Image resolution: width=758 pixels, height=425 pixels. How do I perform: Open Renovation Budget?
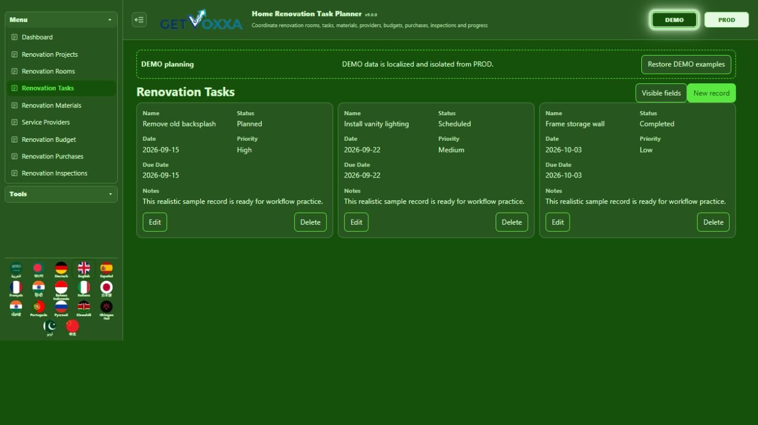tap(61, 139)
